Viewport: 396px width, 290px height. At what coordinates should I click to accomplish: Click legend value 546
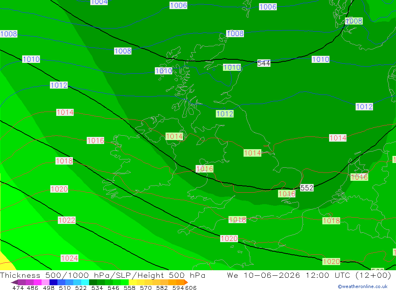click(x=113, y=288)
